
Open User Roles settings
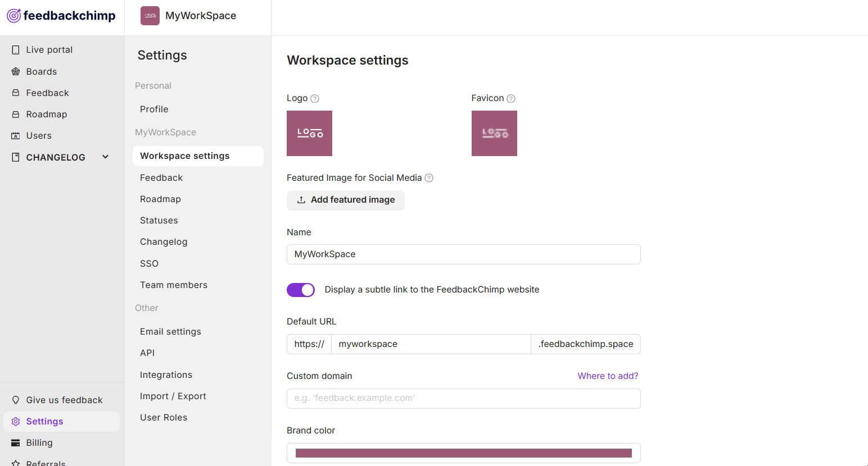164,418
